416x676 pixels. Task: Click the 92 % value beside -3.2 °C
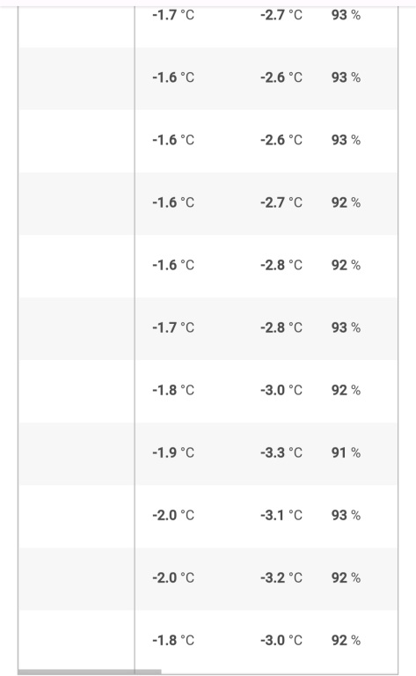[x=346, y=577]
